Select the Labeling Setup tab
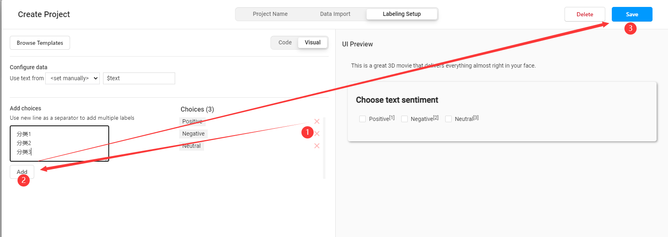Viewport: 668px width, 237px height. (402, 14)
